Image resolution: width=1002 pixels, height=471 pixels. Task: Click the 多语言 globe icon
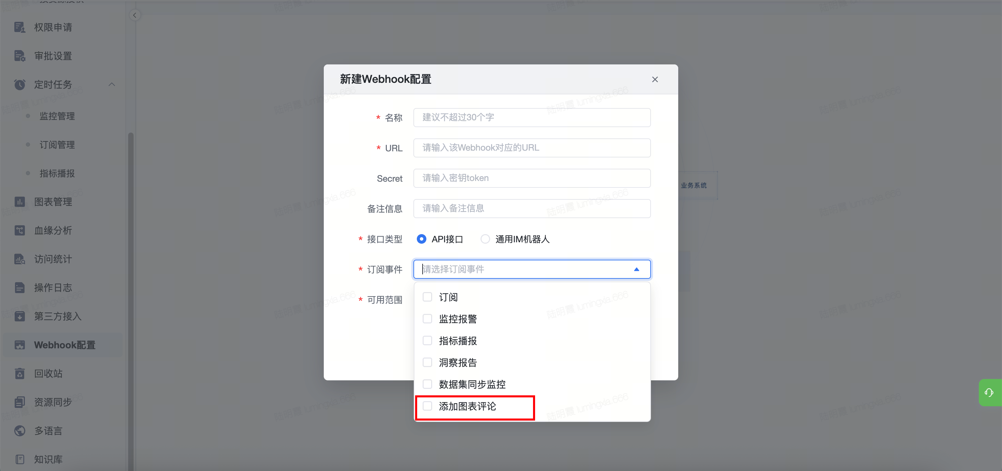pyautogui.click(x=19, y=430)
